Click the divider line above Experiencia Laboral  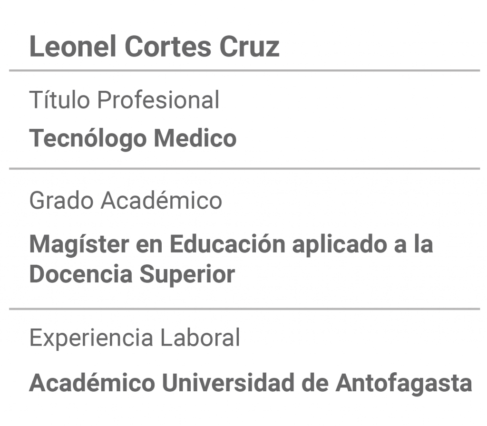pyautogui.click(x=244, y=309)
